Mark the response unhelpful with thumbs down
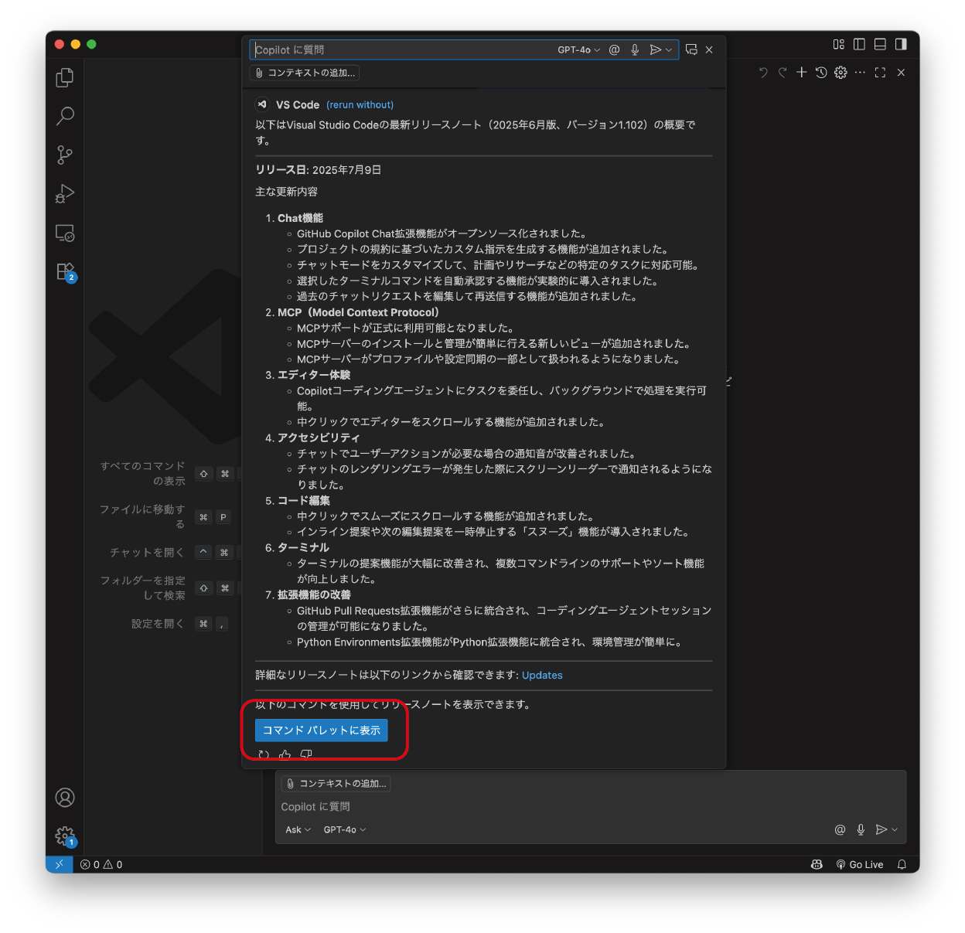The height and width of the screenshot is (933, 965). 306,754
